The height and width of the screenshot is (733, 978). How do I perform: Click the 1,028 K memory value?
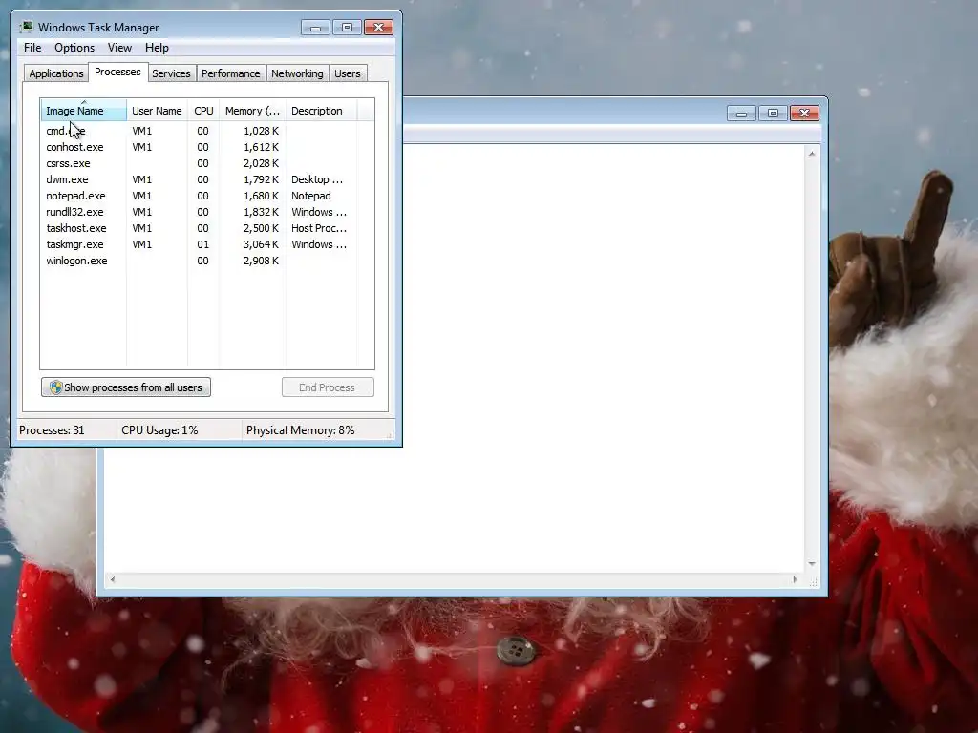pyautogui.click(x=261, y=131)
